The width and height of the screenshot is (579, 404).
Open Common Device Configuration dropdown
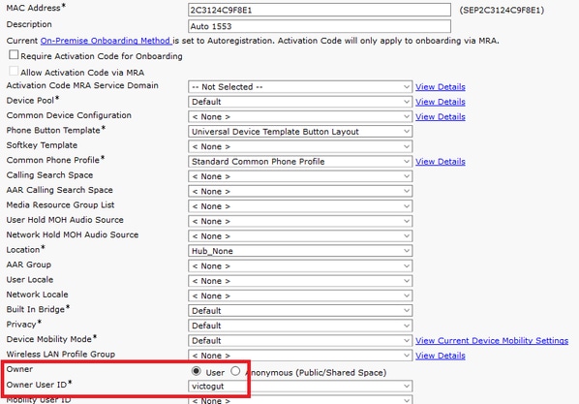coord(300,117)
